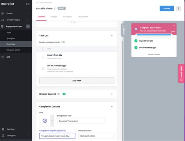
Task: Expand the Dismiss Content section chevron
Action: (112, 94)
